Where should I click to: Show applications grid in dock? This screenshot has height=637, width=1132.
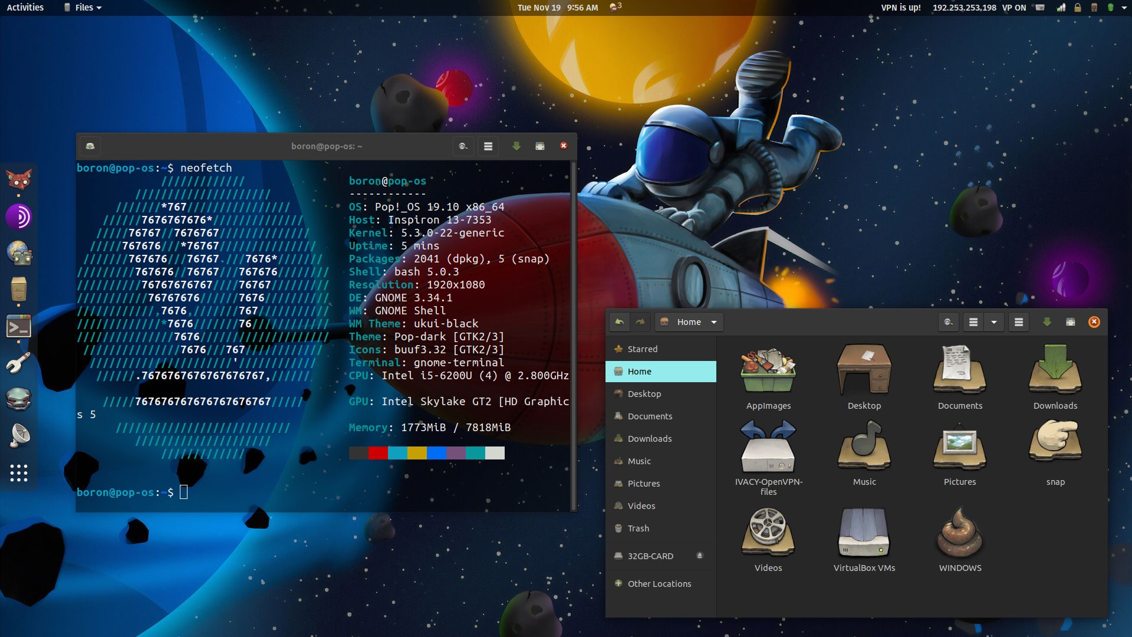[x=18, y=472]
